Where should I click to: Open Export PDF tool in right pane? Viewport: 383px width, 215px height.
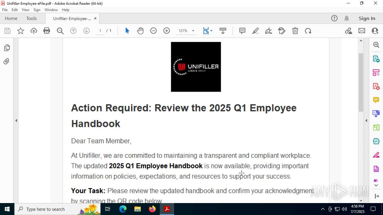(x=376, y=59)
